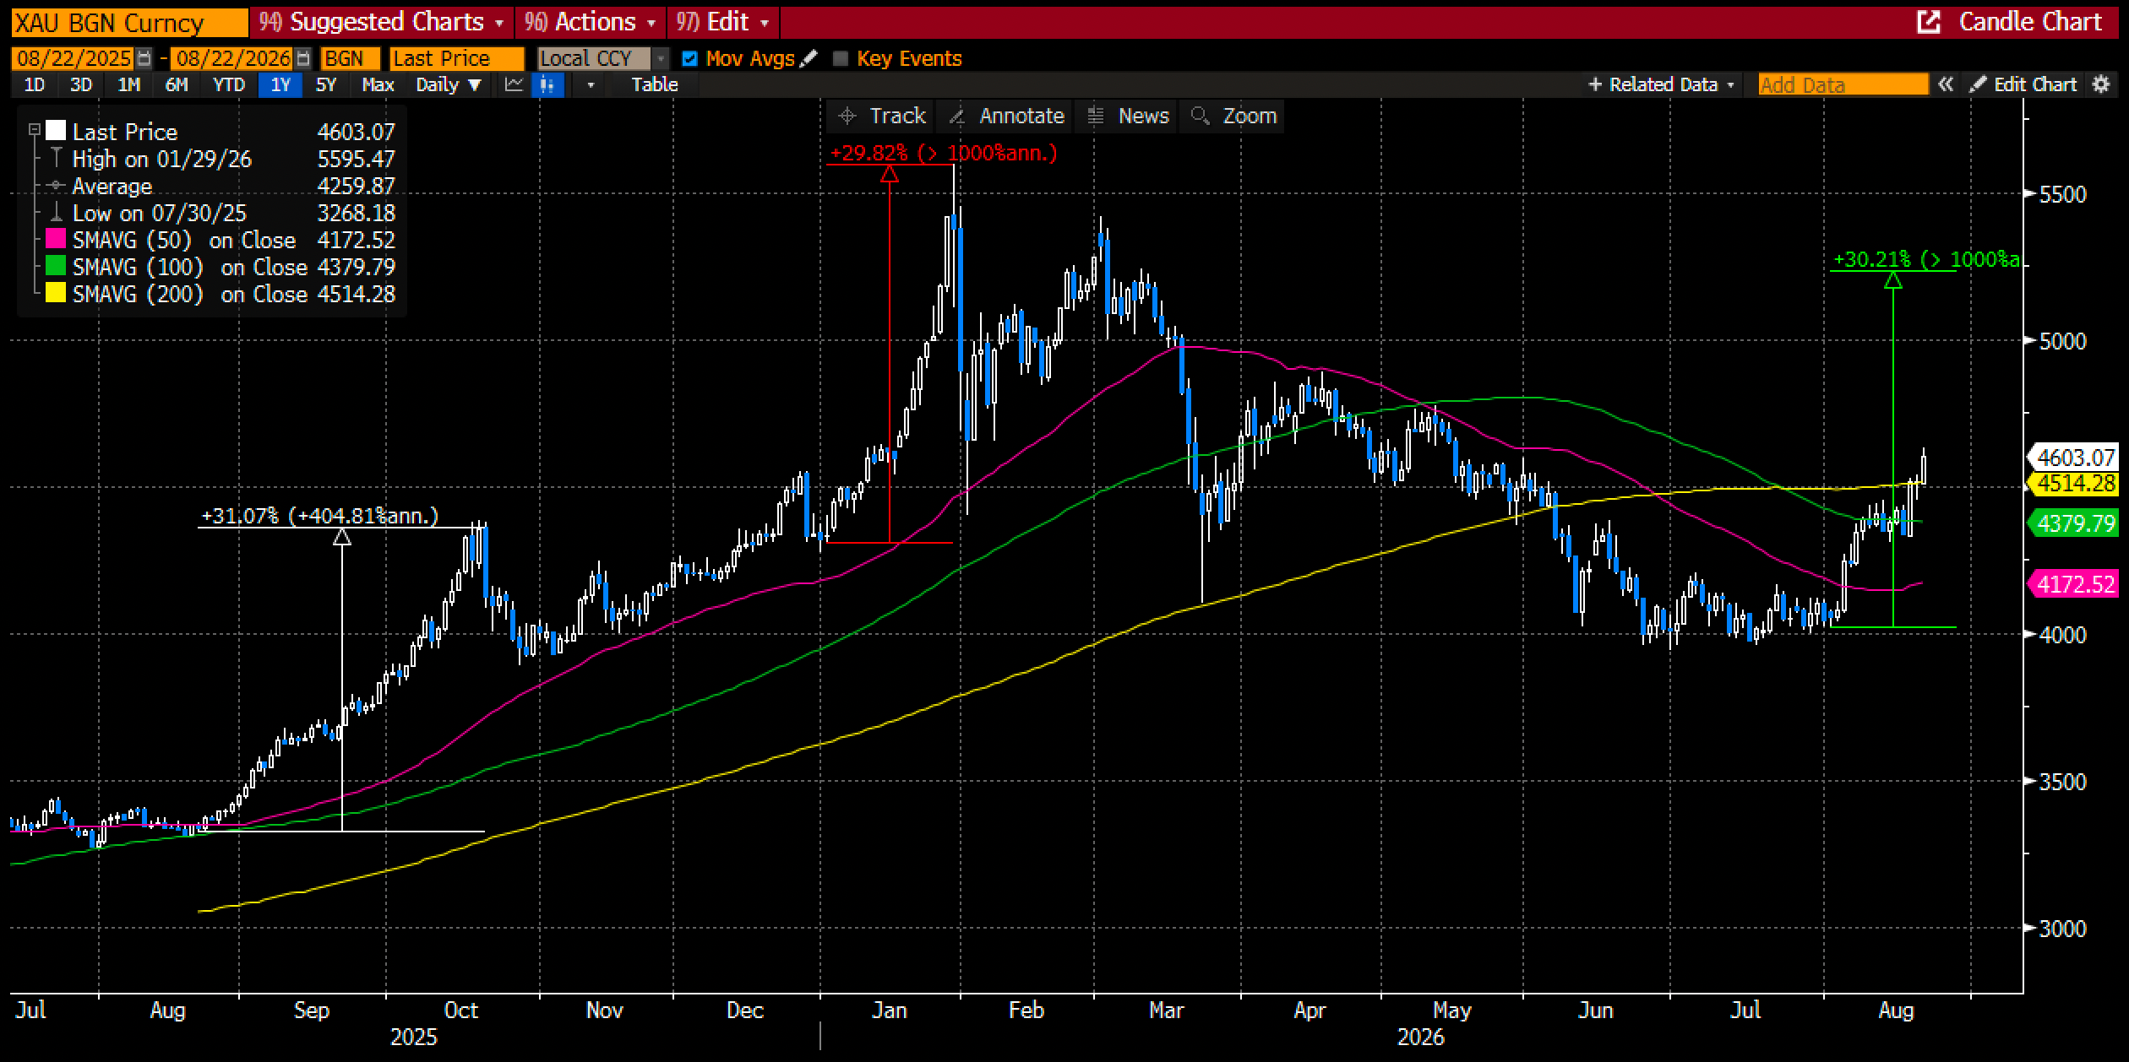Screen dimensions: 2129x1062
Task: Click the SMAVG (50) on Close legend label
Action: tap(184, 240)
